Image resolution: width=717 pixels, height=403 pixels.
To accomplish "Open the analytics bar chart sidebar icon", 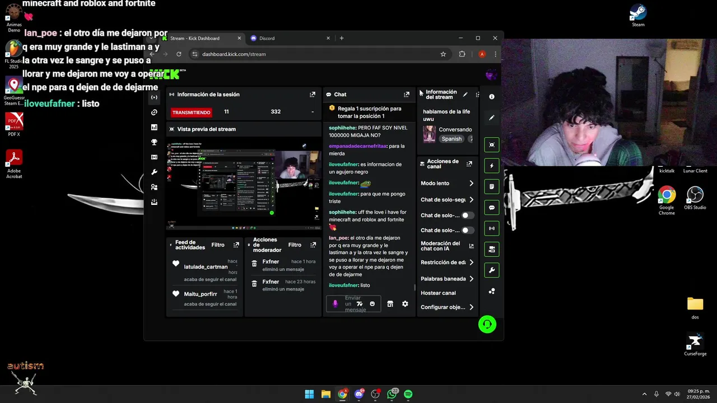I will coord(154,128).
